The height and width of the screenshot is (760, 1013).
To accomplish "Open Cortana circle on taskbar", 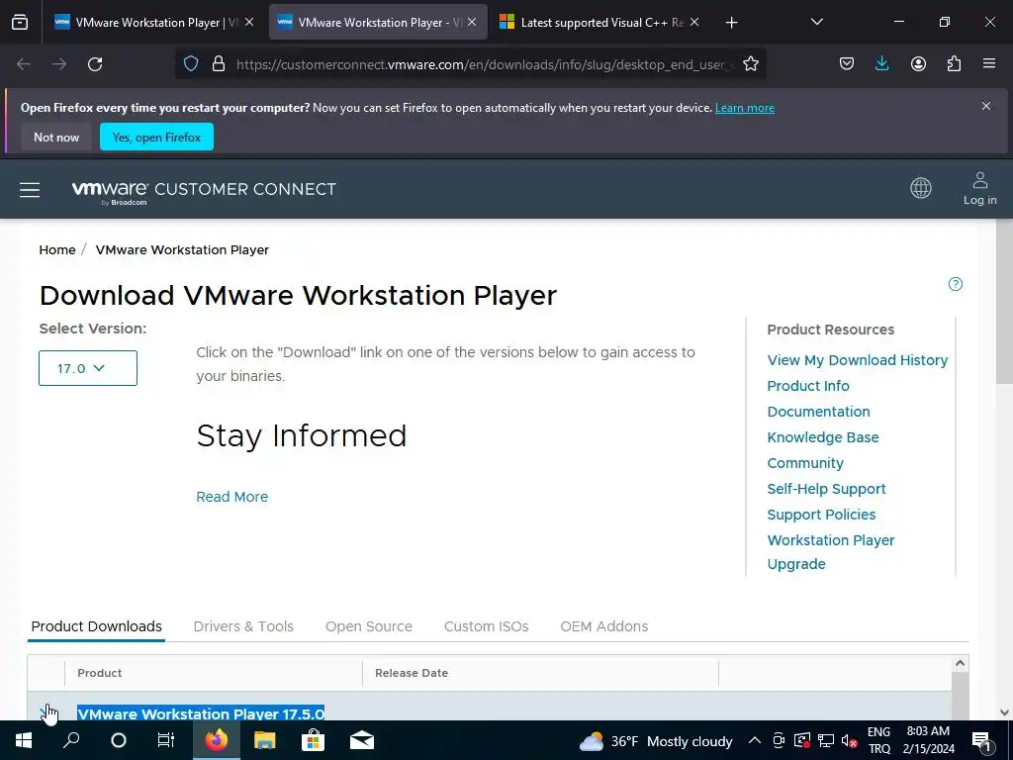I will point(119,740).
